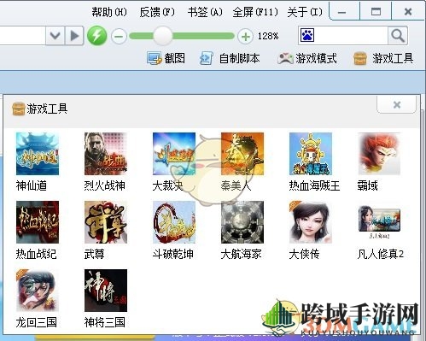Expand the address bar dropdown arrow
This screenshot has height=341, width=426.
tap(55, 36)
